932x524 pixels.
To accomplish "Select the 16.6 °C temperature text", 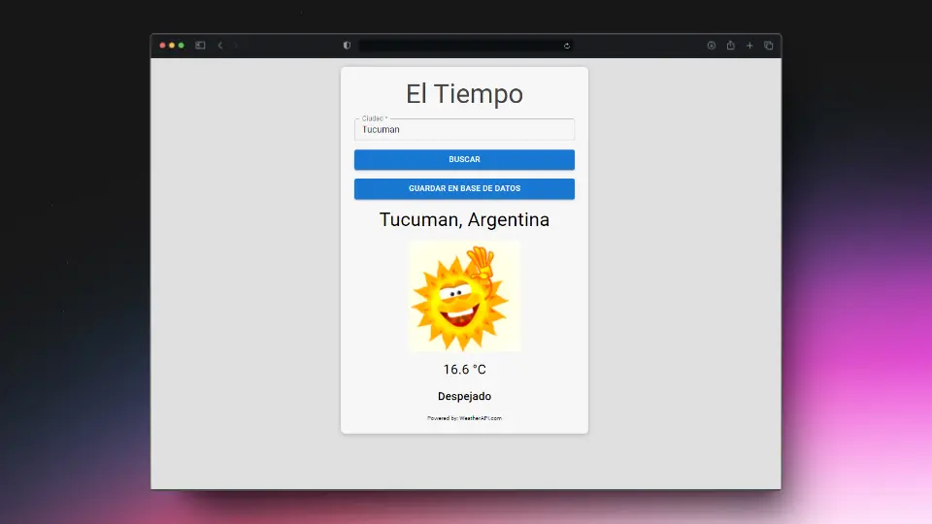I will pos(464,370).
